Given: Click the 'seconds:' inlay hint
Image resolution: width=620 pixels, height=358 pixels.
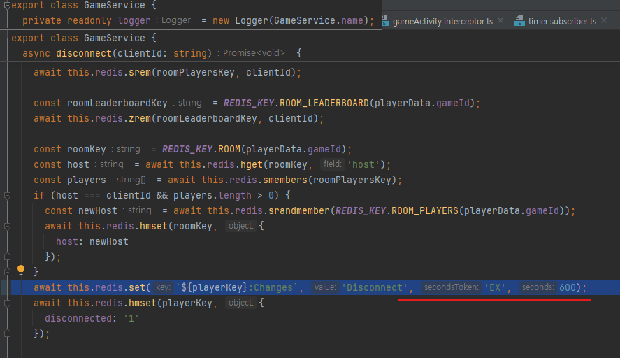Looking at the screenshot, I should [538, 287].
